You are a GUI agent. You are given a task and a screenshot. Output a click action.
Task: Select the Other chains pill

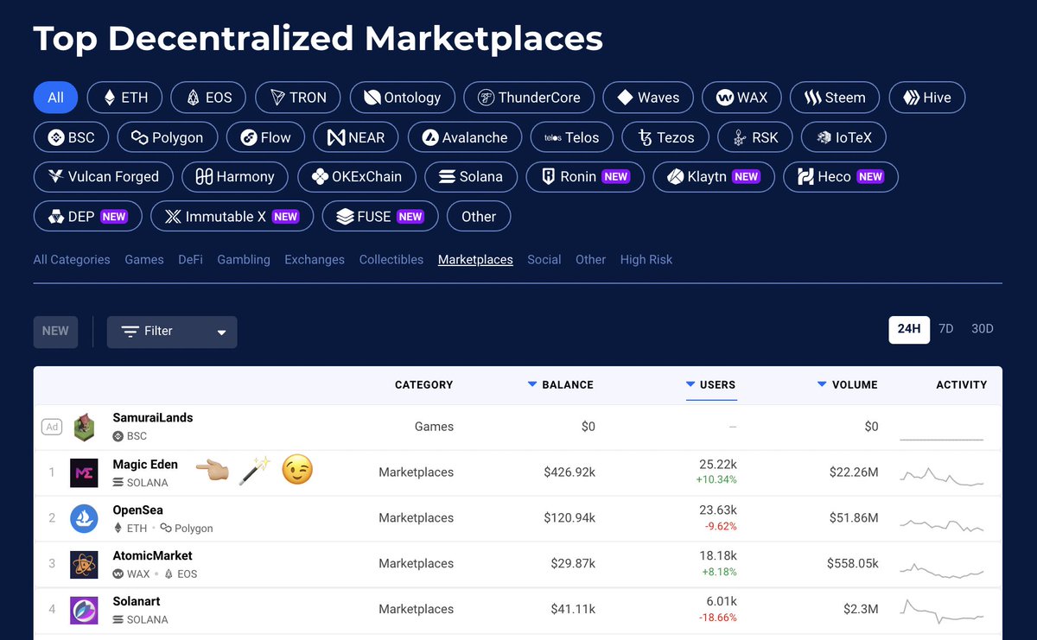(479, 217)
